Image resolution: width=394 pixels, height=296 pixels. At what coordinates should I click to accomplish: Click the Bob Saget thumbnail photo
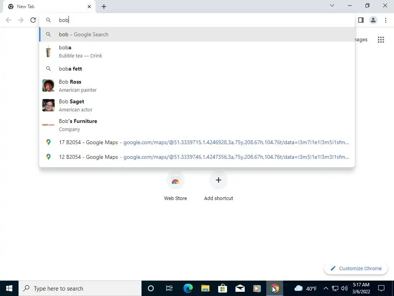click(x=48, y=105)
